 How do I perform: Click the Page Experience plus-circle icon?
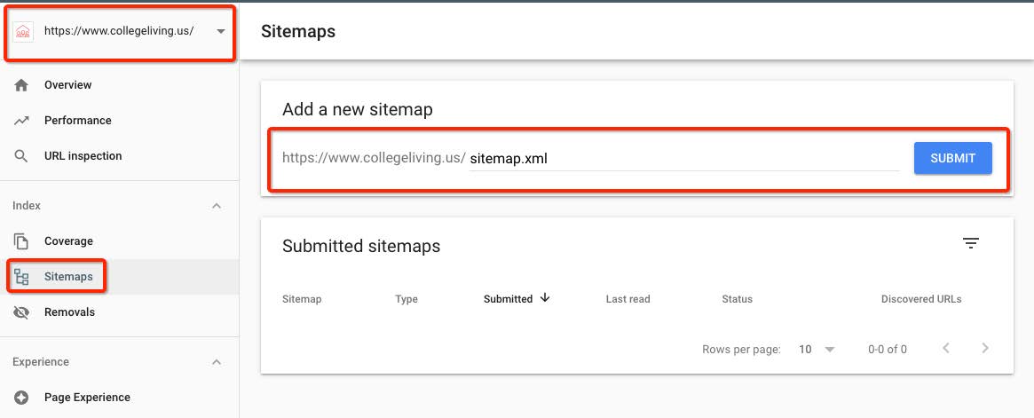click(x=21, y=398)
